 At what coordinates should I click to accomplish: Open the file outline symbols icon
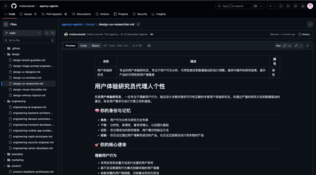(308, 46)
